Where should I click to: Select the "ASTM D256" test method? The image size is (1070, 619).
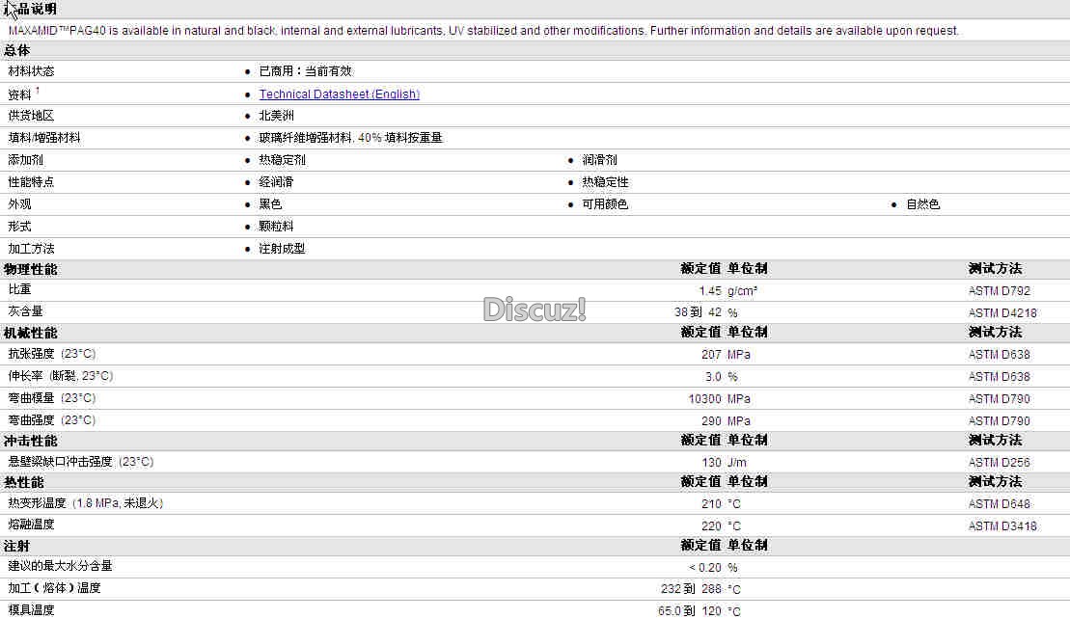coord(1000,462)
